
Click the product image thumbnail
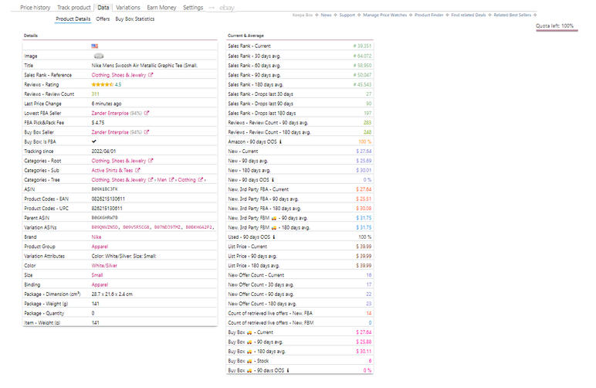click(x=98, y=56)
